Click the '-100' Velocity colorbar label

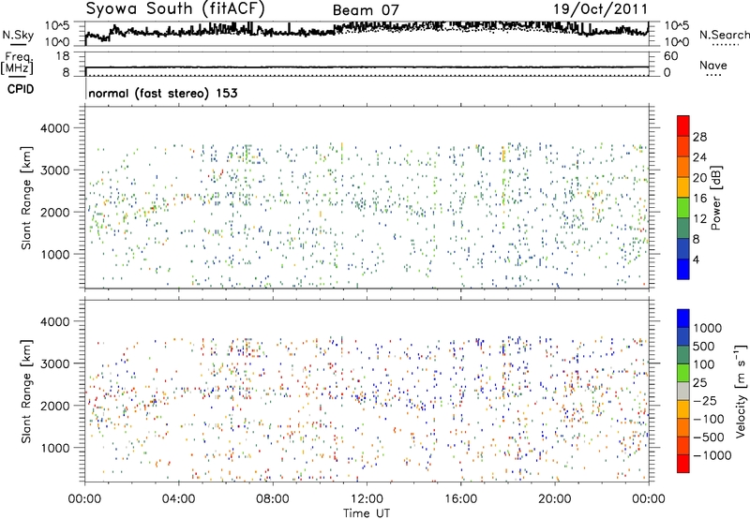point(709,419)
